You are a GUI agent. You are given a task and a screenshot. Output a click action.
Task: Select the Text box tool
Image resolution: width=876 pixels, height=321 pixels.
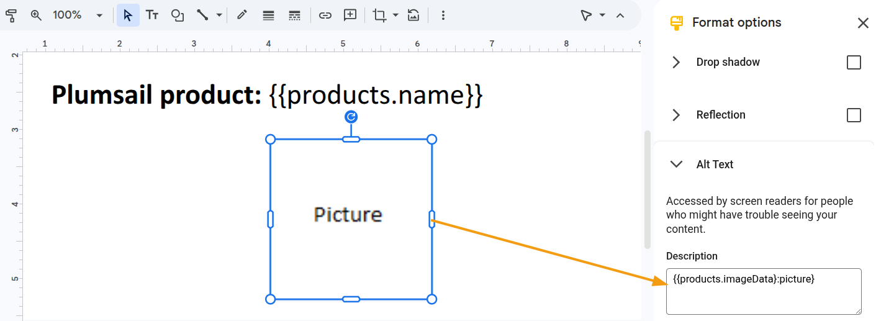point(152,16)
